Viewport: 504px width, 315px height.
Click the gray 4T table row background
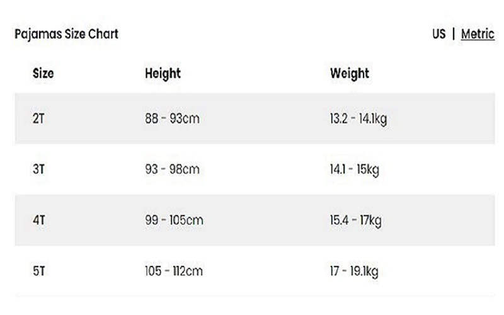pos(265,220)
